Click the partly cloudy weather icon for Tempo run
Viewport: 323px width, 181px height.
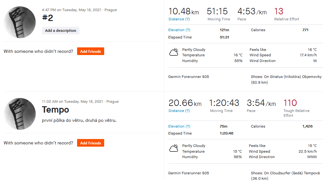click(174, 148)
